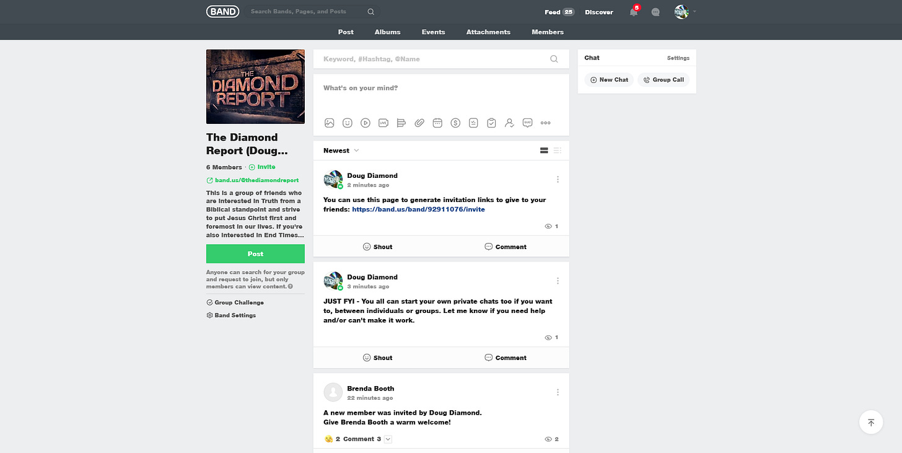The height and width of the screenshot is (453, 902).
Task: Add a calendar event to the post
Action: click(437, 123)
